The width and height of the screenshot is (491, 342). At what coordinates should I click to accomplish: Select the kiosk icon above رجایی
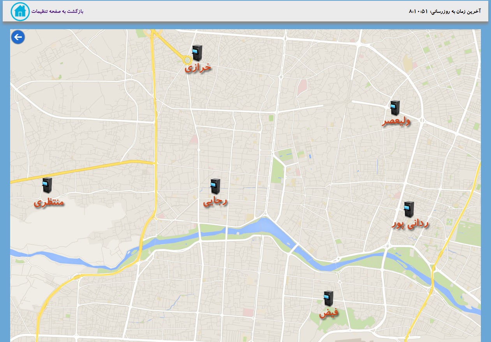(215, 186)
